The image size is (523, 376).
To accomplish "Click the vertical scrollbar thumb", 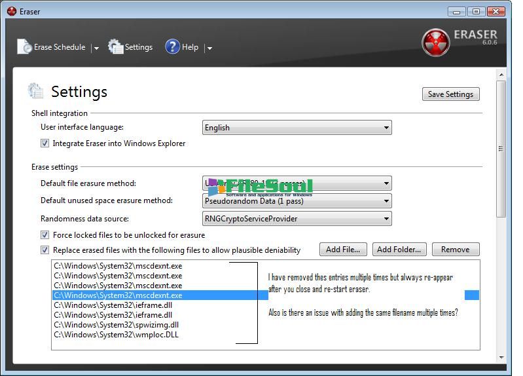I will coord(501,149).
